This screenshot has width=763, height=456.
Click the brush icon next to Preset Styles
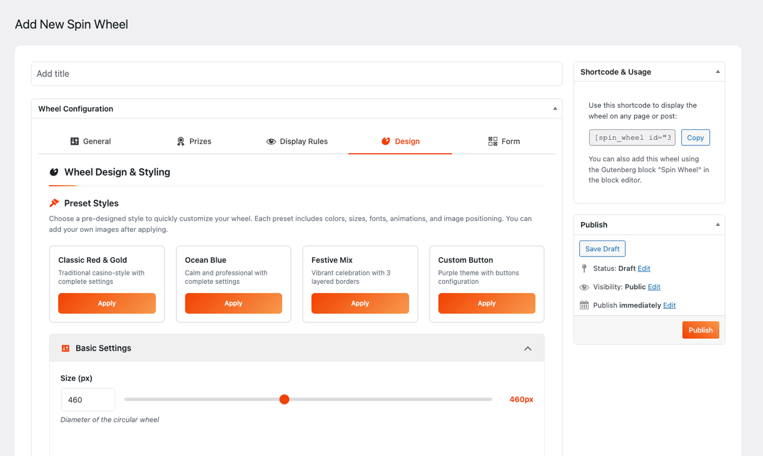[55, 202]
